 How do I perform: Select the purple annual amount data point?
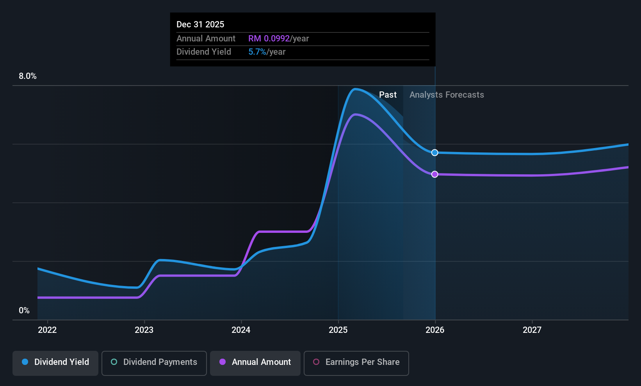[x=435, y=174]
